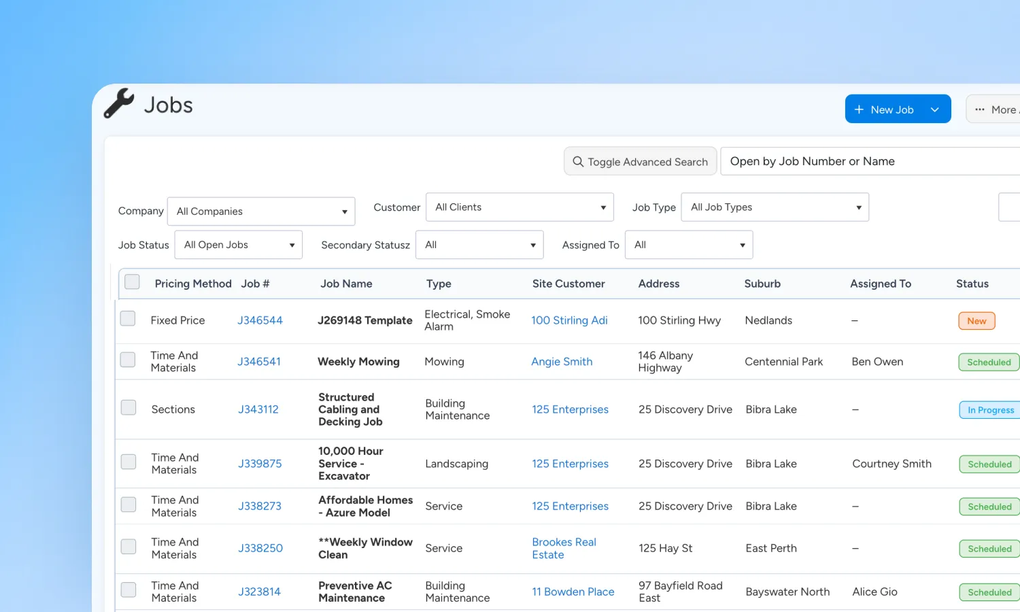The width and height of the screenshot is (1020, 612).
Task: Click the ellipsis More button
Action: [993, 109]
